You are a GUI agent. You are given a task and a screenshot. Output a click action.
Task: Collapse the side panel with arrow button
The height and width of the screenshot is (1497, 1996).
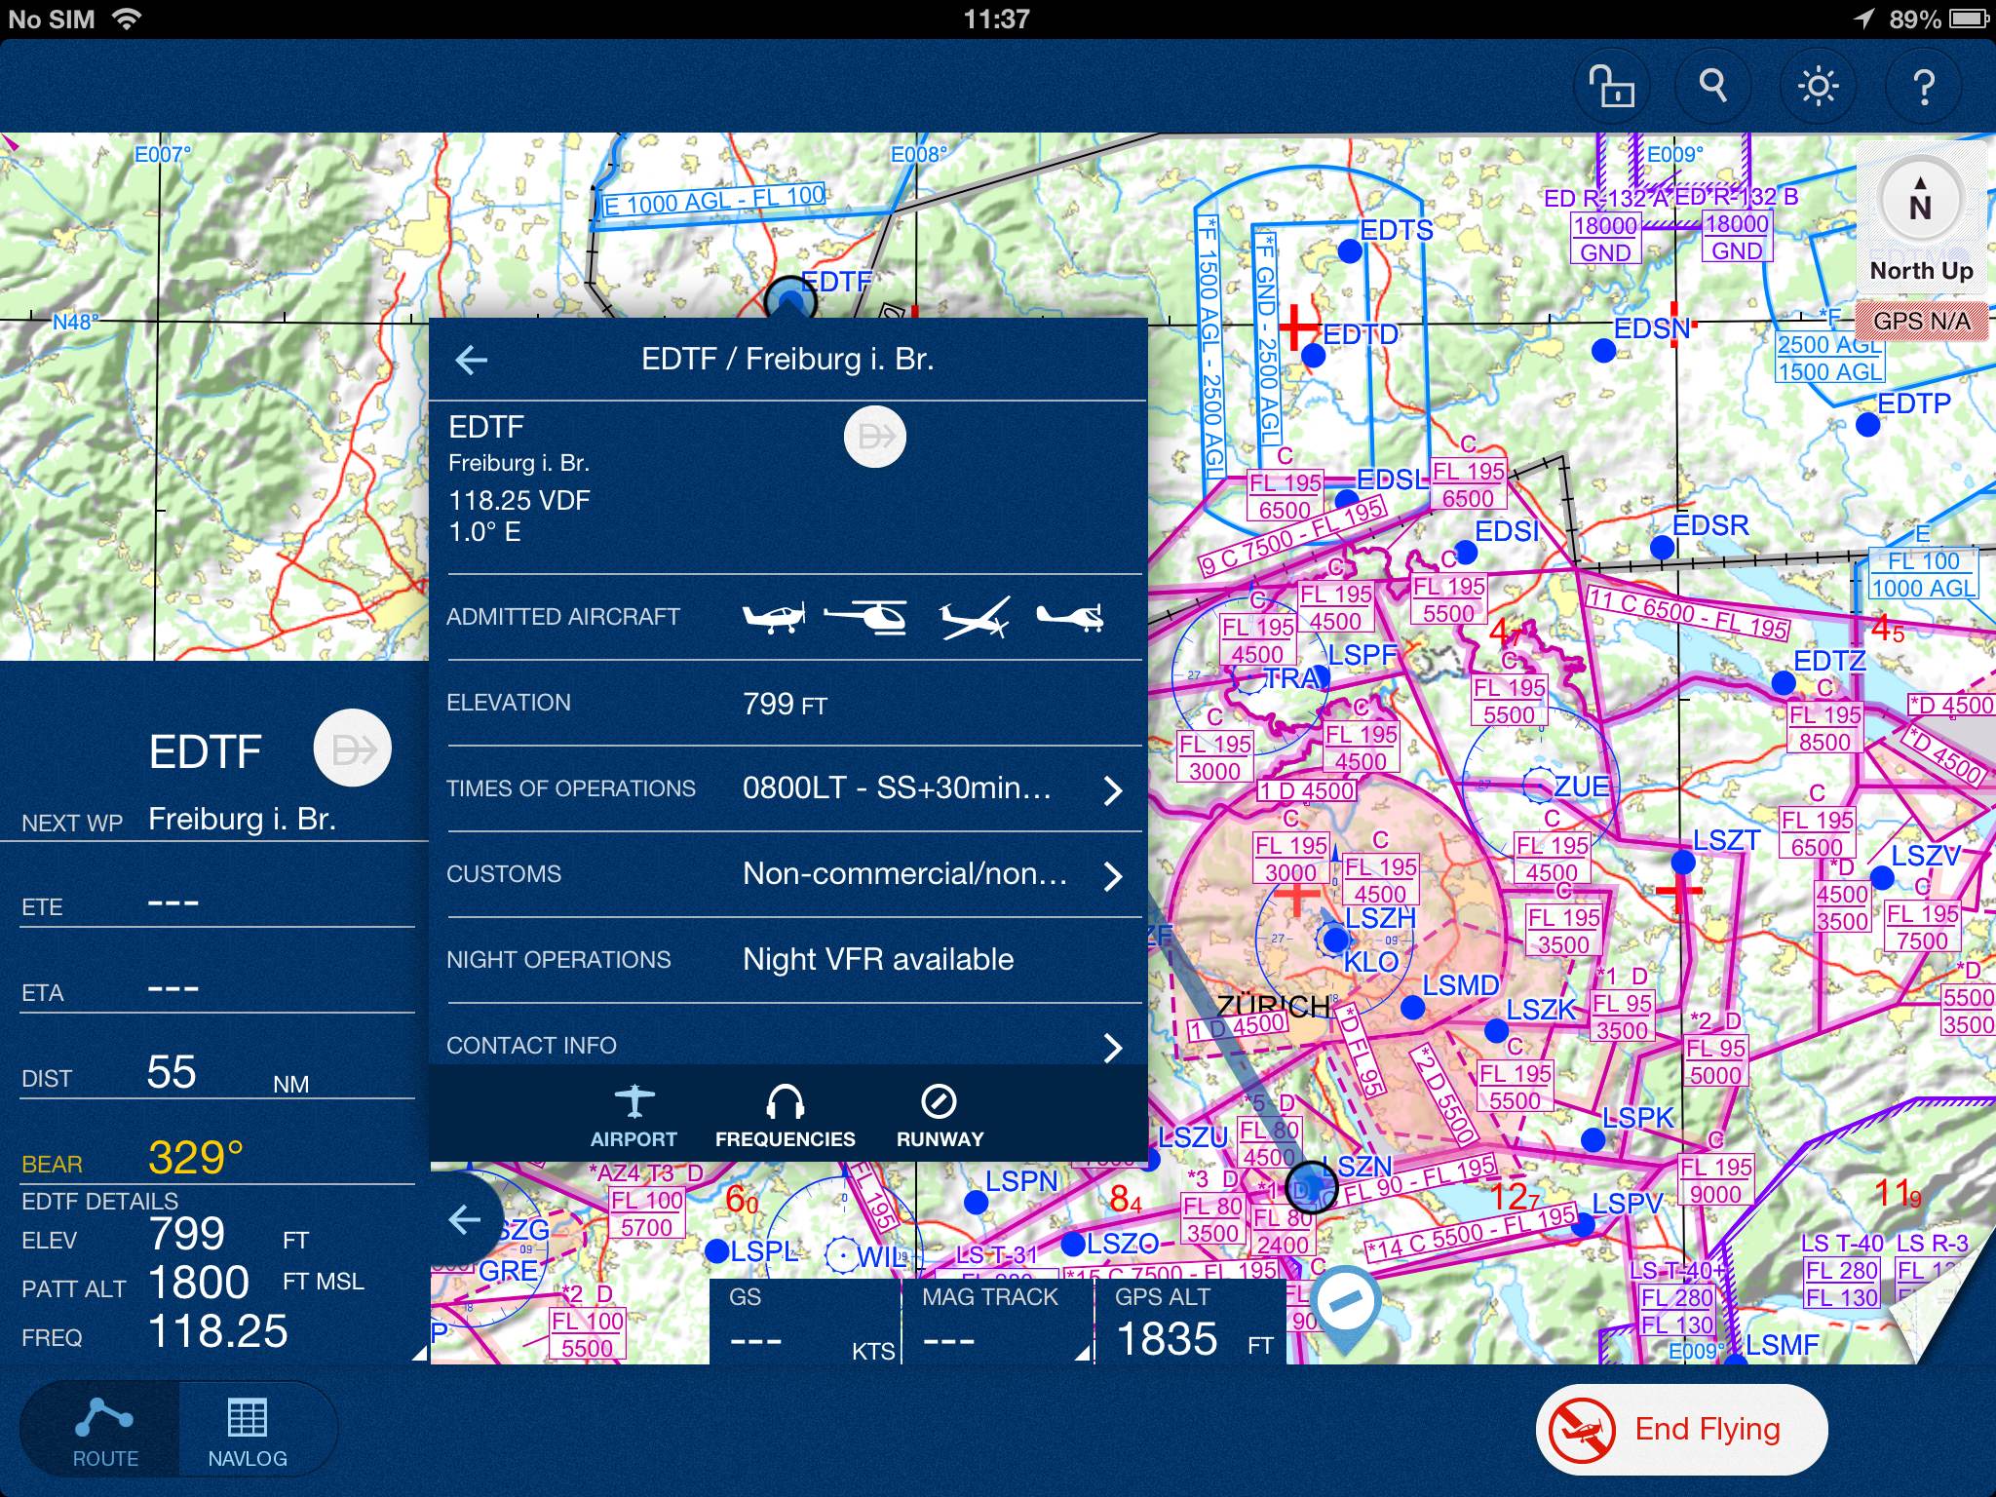pos(466,1219)
